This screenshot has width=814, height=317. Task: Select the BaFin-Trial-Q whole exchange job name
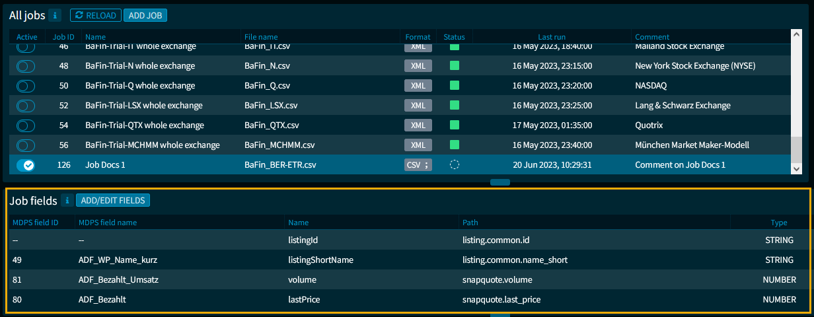pos(140,86)
